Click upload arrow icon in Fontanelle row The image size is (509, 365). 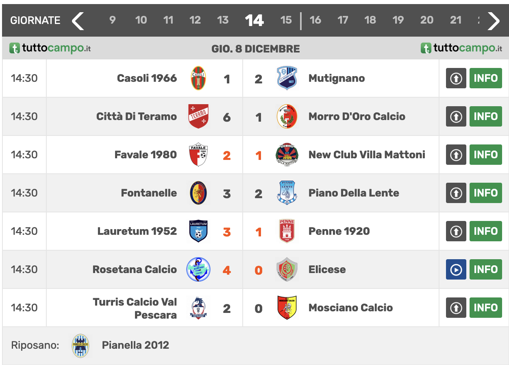click(456, 193)
